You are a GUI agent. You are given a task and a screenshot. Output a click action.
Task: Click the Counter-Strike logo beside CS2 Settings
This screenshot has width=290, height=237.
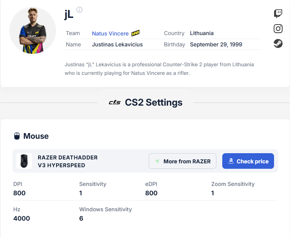(x=115, y=103)
